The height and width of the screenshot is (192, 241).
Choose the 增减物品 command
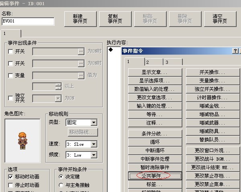click(x=213, y=114)
